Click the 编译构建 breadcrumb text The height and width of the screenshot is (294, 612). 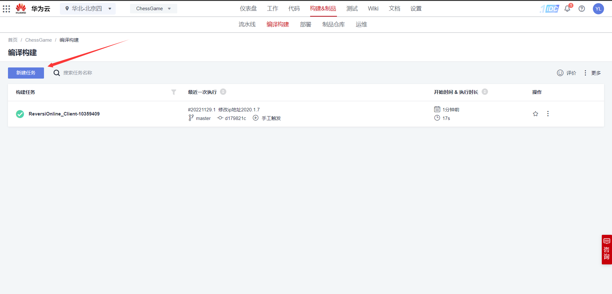69,40
